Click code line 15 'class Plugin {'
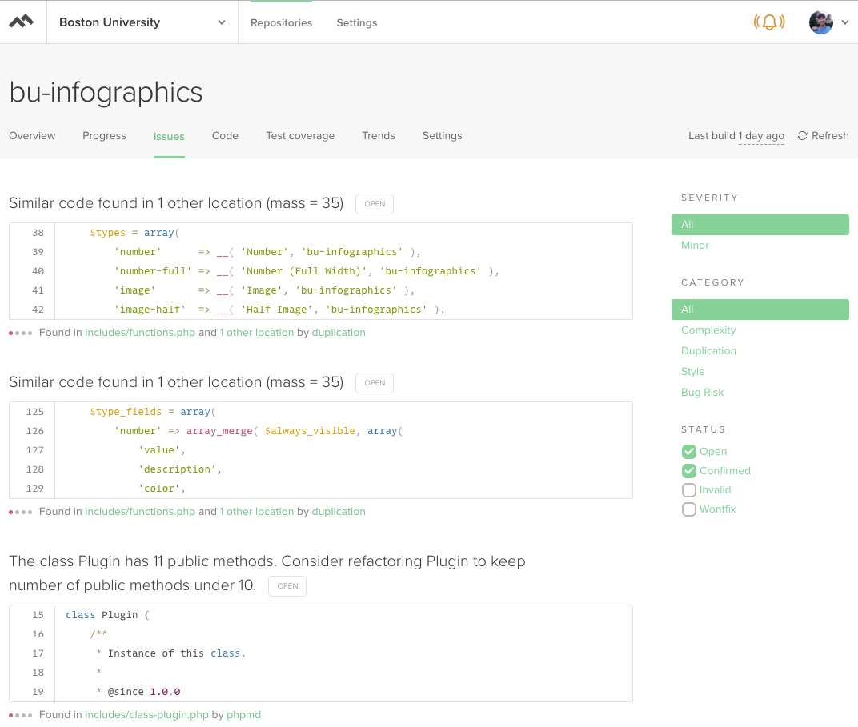 pyautogui.click(x=321, y=615)
